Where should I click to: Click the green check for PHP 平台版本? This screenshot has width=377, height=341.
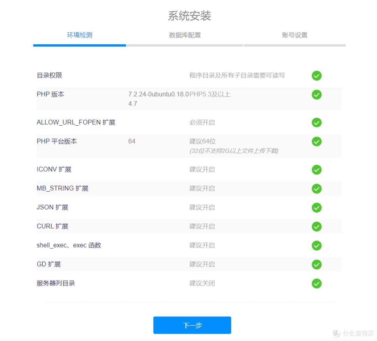[317, 142]
